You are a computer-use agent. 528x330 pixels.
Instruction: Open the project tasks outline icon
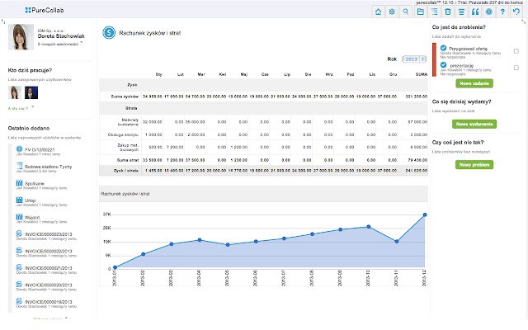click(435, 12)
